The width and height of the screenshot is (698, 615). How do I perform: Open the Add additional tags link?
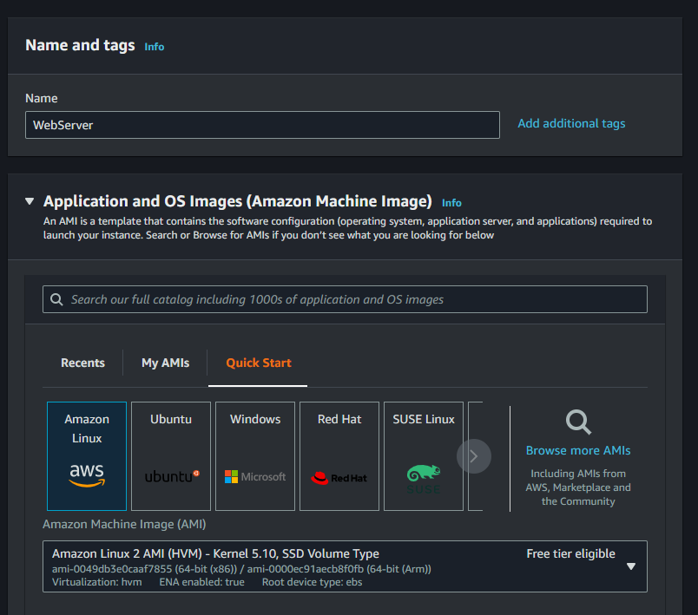[x=571, y=124]
